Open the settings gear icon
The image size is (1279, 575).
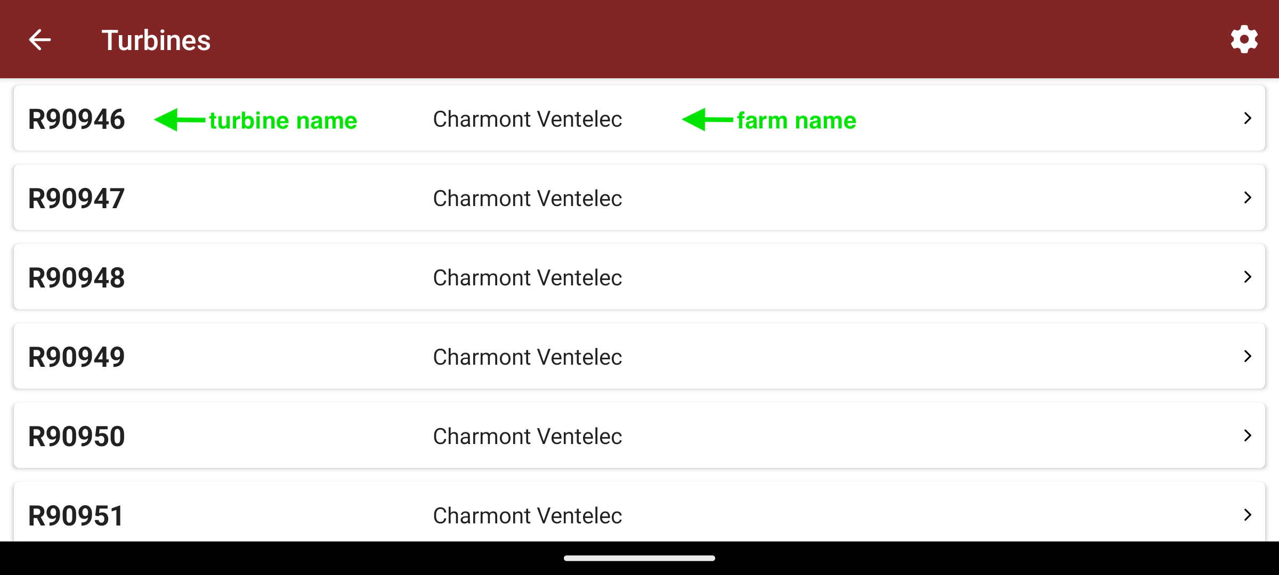click(x=1244, y=39)
